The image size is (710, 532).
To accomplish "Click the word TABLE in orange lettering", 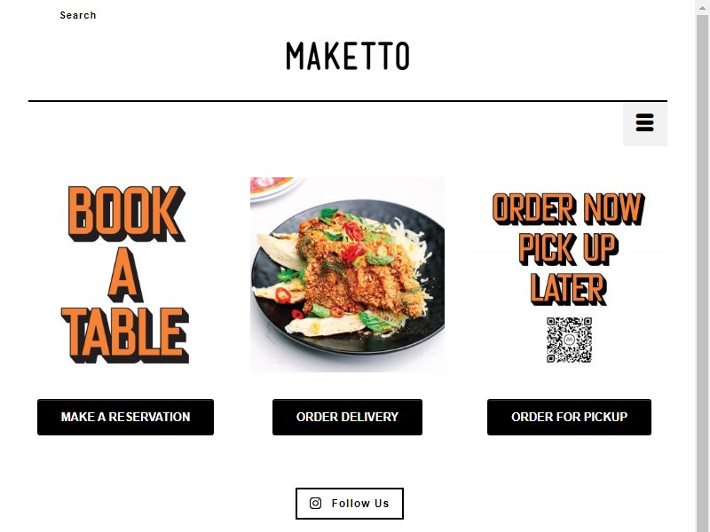I will (125, 335).
